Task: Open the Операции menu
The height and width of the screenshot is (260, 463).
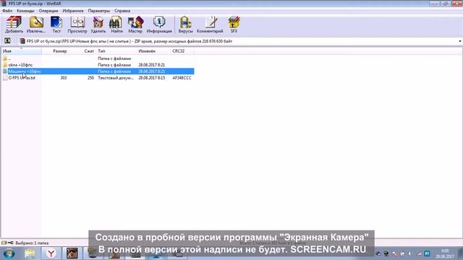Action: pyautogui.click(x=48, y=11)
